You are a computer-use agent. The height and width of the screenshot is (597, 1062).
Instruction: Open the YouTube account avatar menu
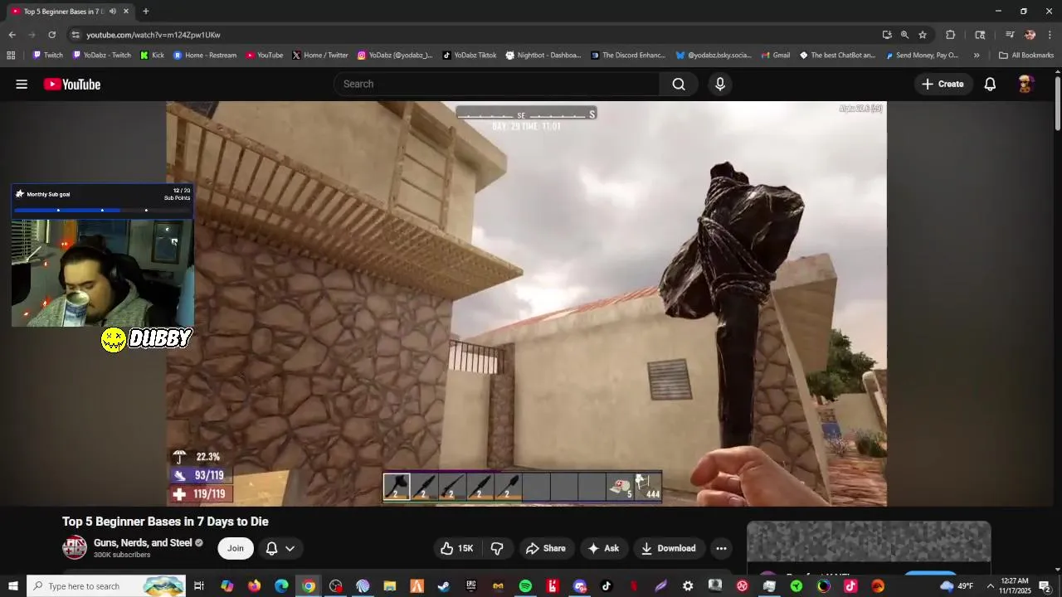(1025, 84)
